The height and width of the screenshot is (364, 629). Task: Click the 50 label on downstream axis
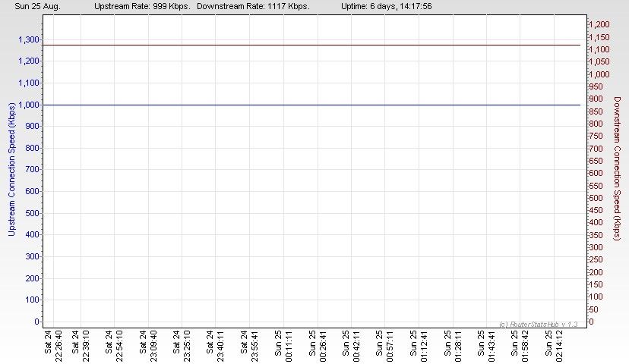(x=594, y=309)
